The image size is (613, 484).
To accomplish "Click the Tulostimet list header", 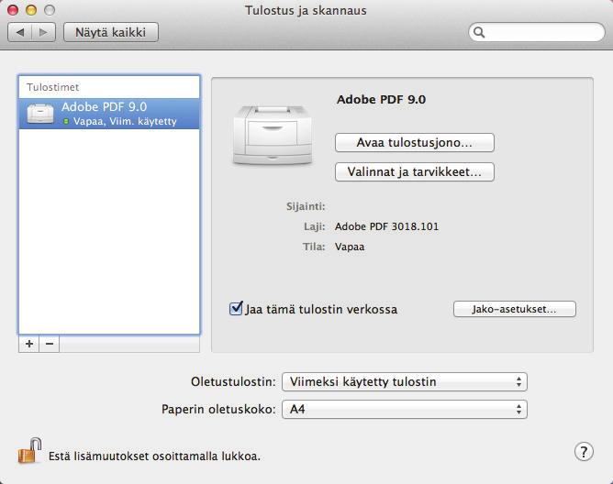I will pos(53,87).
